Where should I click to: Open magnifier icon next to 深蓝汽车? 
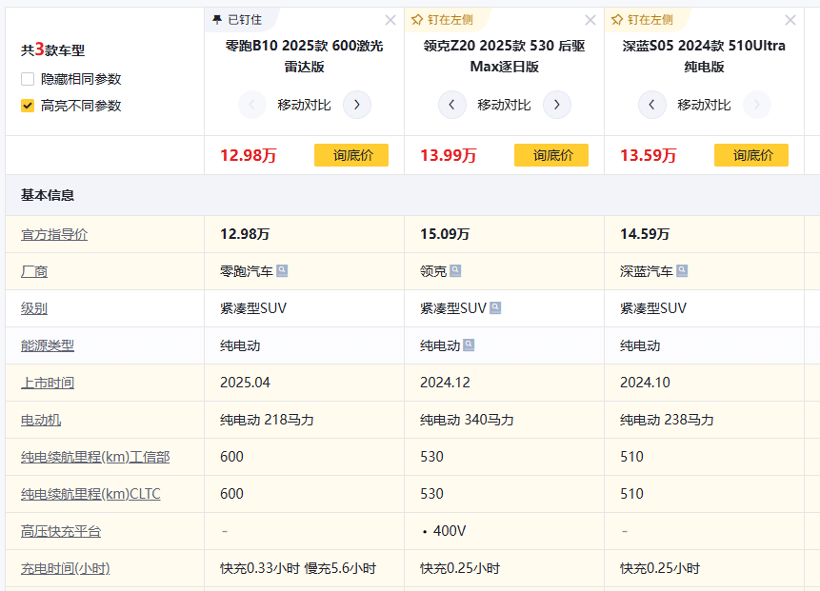click(682, 270)
